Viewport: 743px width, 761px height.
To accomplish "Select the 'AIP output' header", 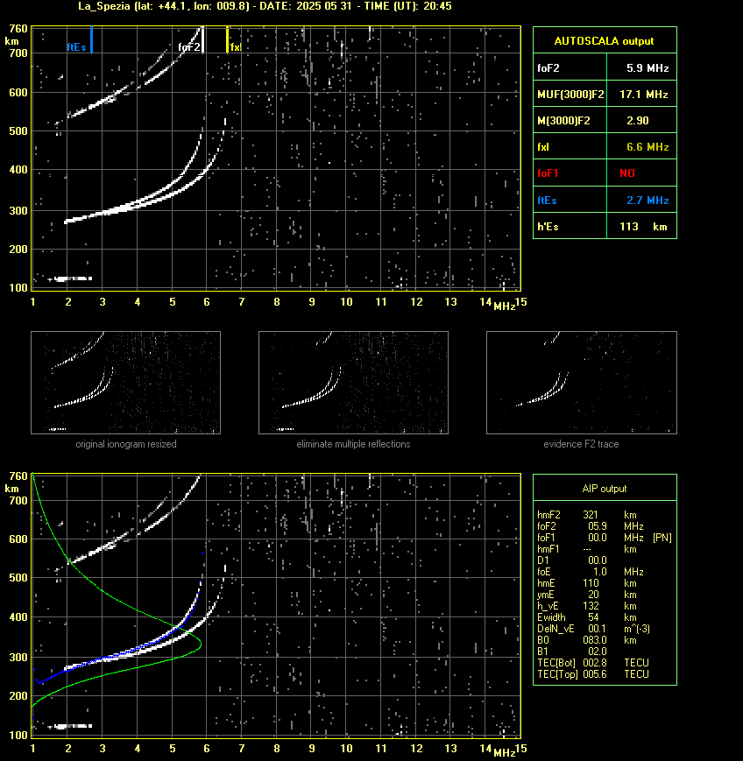I will [604, 489].
